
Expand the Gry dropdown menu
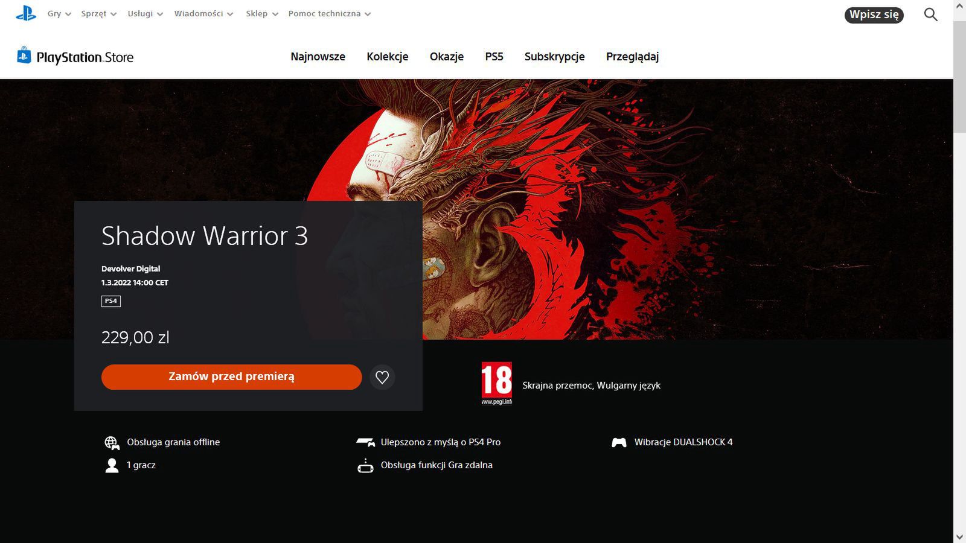pyautogui.click(x=59, y=13)
